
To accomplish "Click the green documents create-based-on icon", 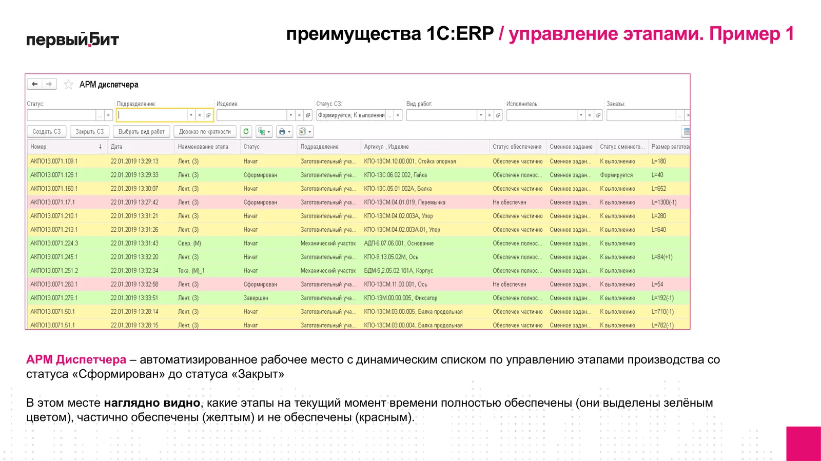I will [264, 132].
